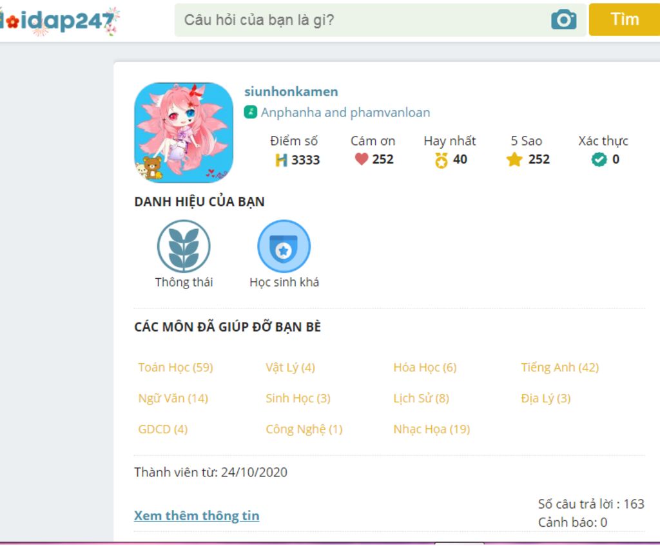Screen dimensions: 660x546
Task: Open Sinh Học (3) subject link
Action: click(298, 398)
